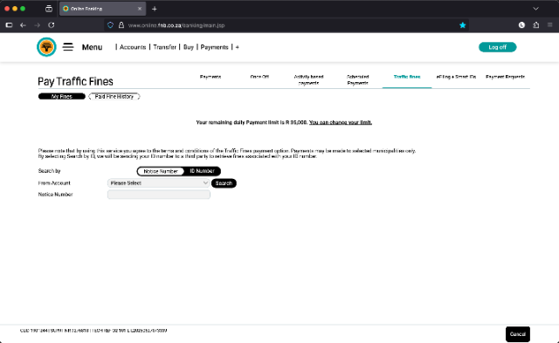This screenshot has width=559, height=343.
Task: Select the Online Banking browser tab
Action: 103,9
